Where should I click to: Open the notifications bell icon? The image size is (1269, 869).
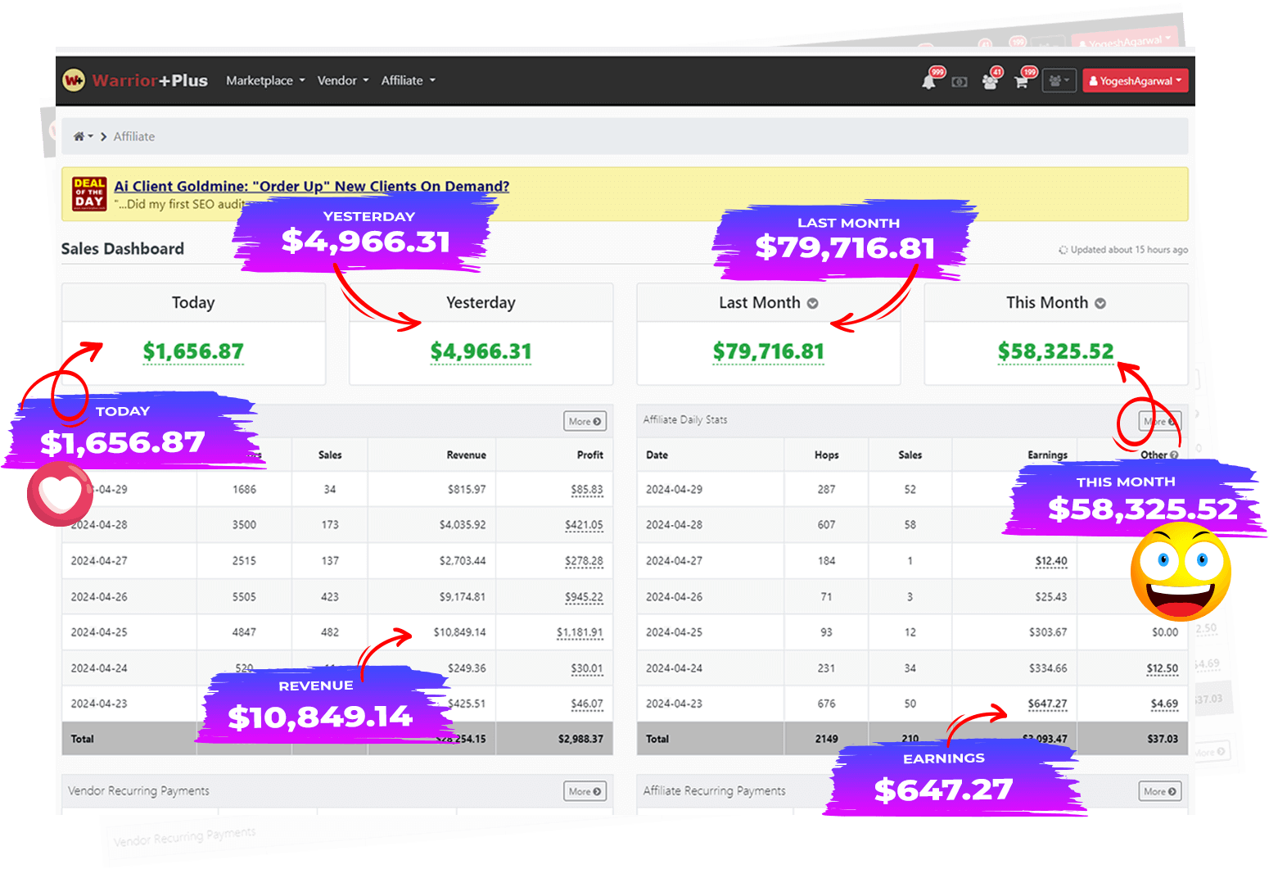click(x=928, y=82)
